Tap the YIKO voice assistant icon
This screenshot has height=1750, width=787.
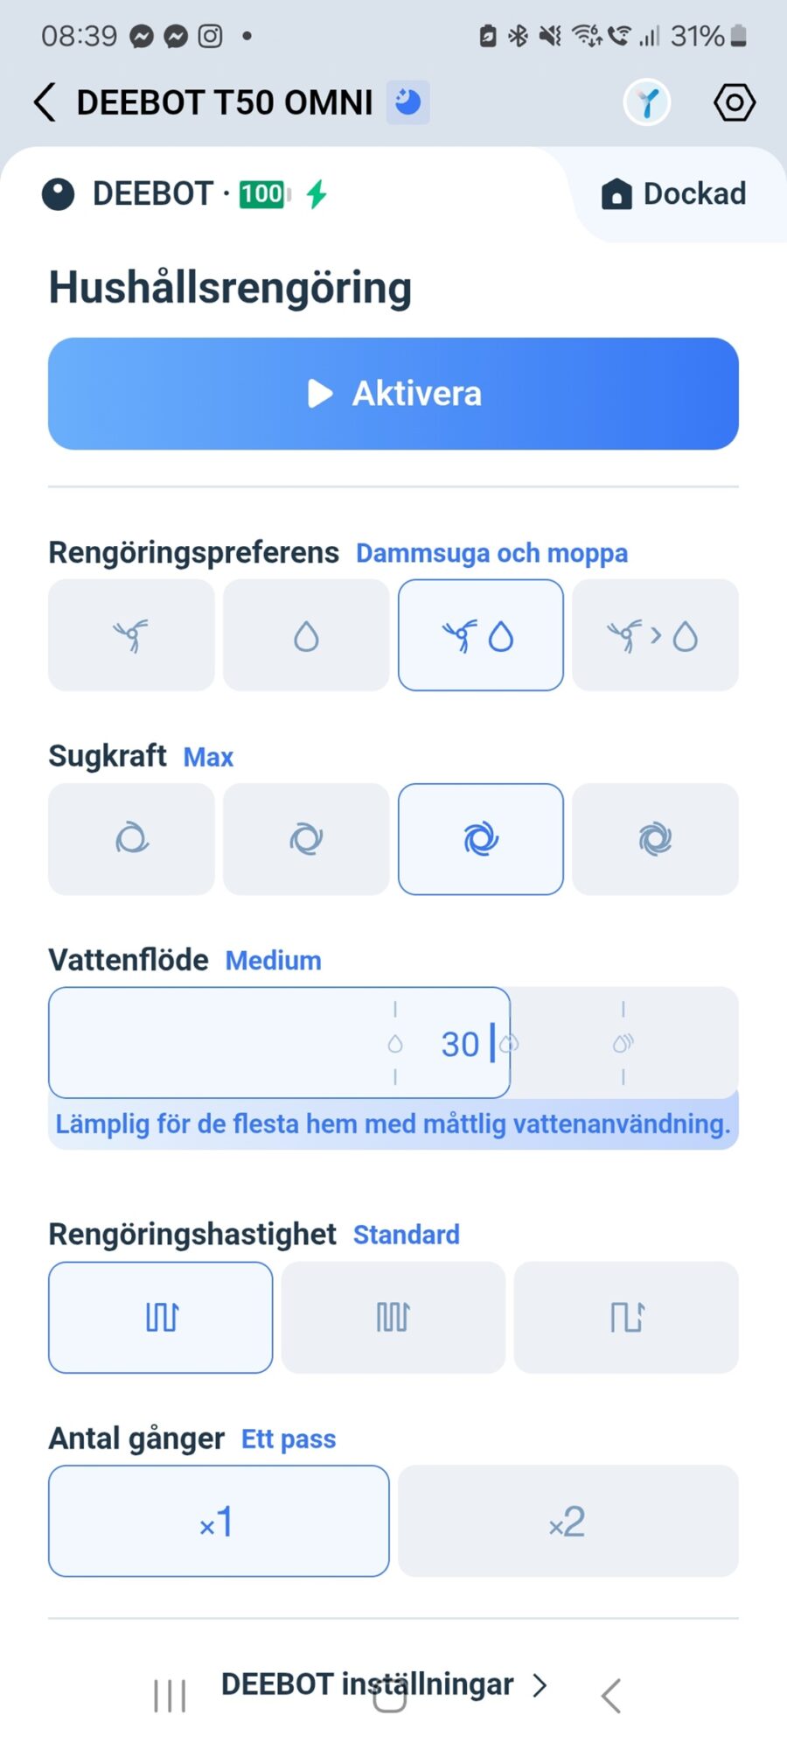click(x=647, y=102)
